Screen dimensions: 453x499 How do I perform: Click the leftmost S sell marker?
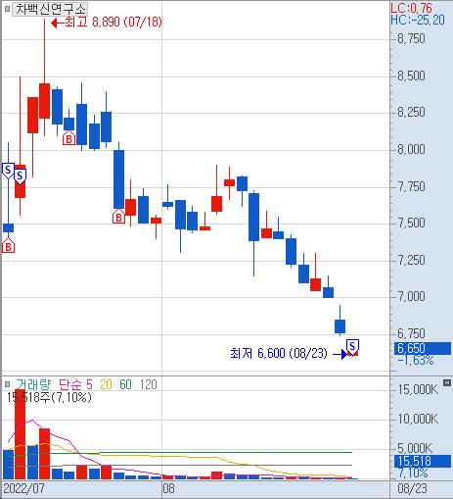point(8,171)
